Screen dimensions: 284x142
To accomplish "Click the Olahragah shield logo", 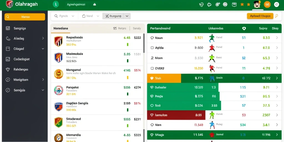I will tap(9, 4).
